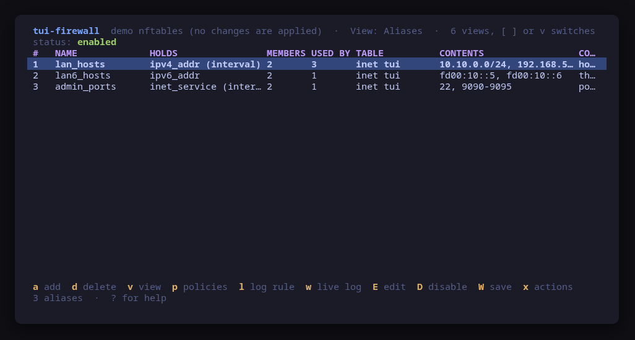Viewport: 635px width, 340px height.
Task: Click the truncated 'CO…' column header
Action: coord(587,53)
